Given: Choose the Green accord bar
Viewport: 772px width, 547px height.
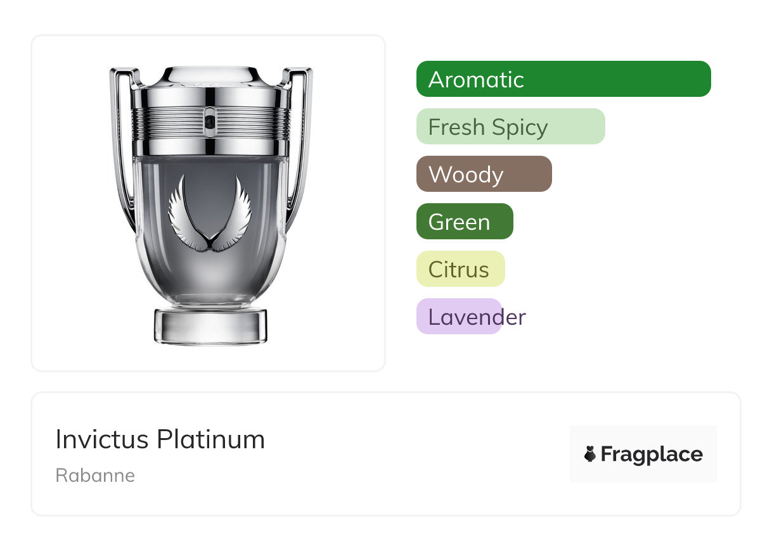Looking at the screenshot, I should tap(464, 222).
